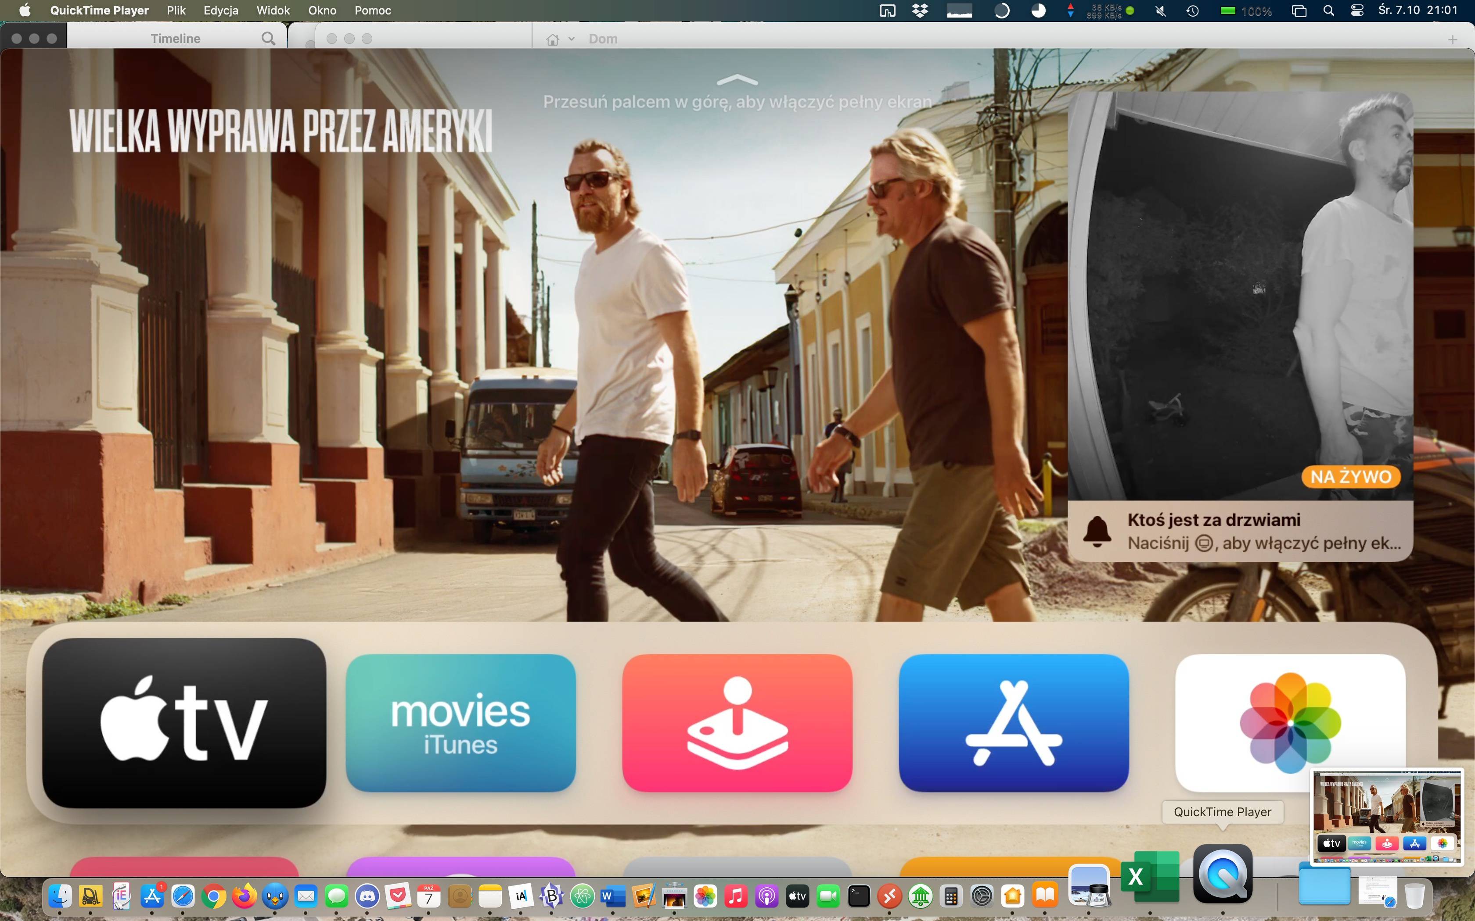
Task: Launch the Apple Arcade joystick tile
Action: click(737, 723)
